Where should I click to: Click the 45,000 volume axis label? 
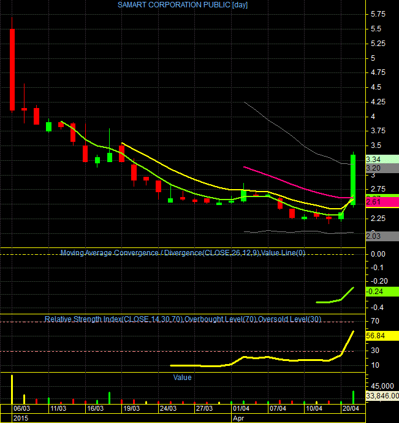click(x=382, y=386)
